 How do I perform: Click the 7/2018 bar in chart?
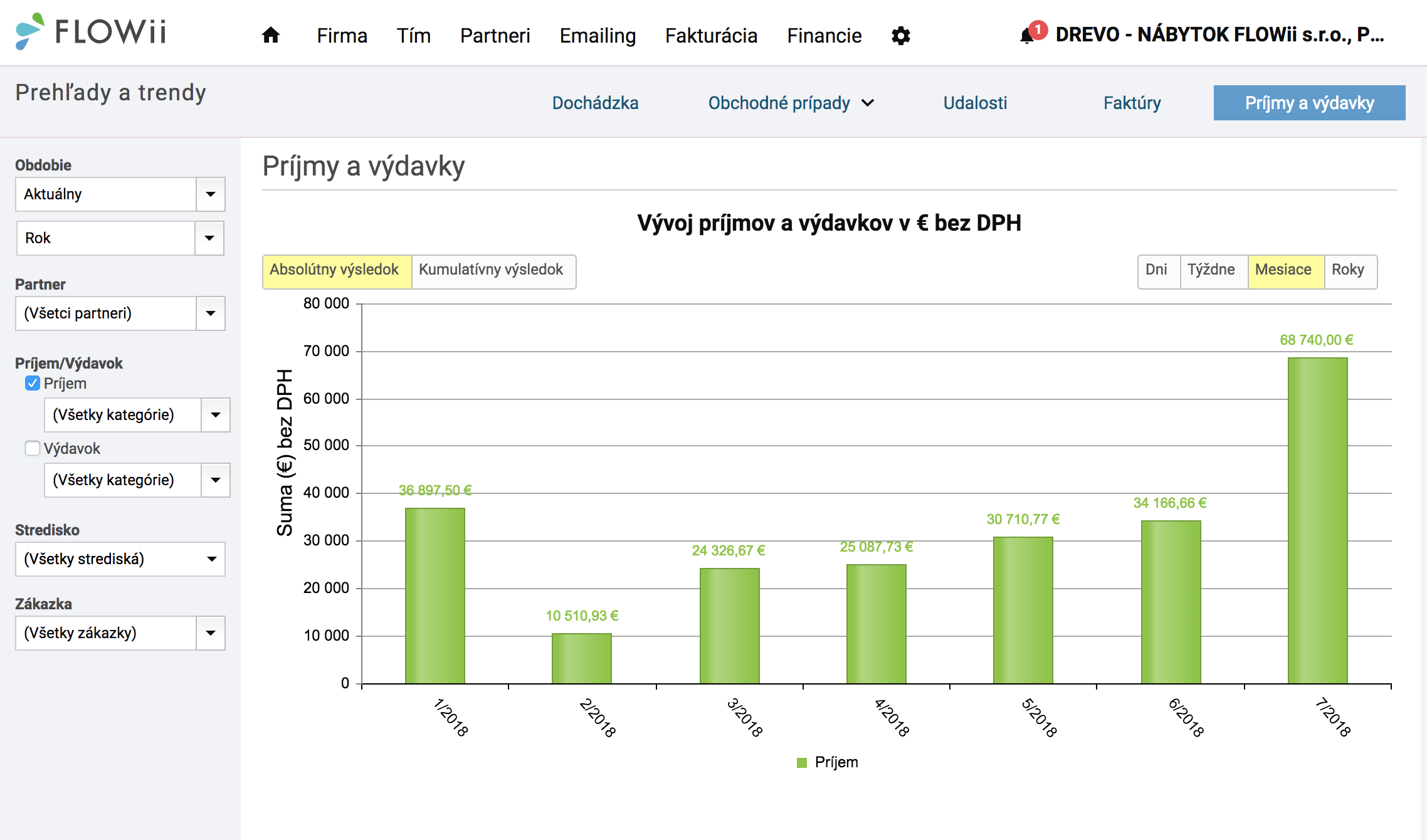pyautogui.click(x=1318, y=520)
